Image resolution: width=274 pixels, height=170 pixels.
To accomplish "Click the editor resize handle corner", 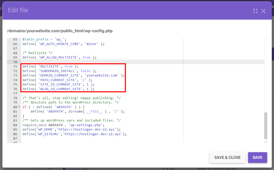I will click(x=266, y=142).
